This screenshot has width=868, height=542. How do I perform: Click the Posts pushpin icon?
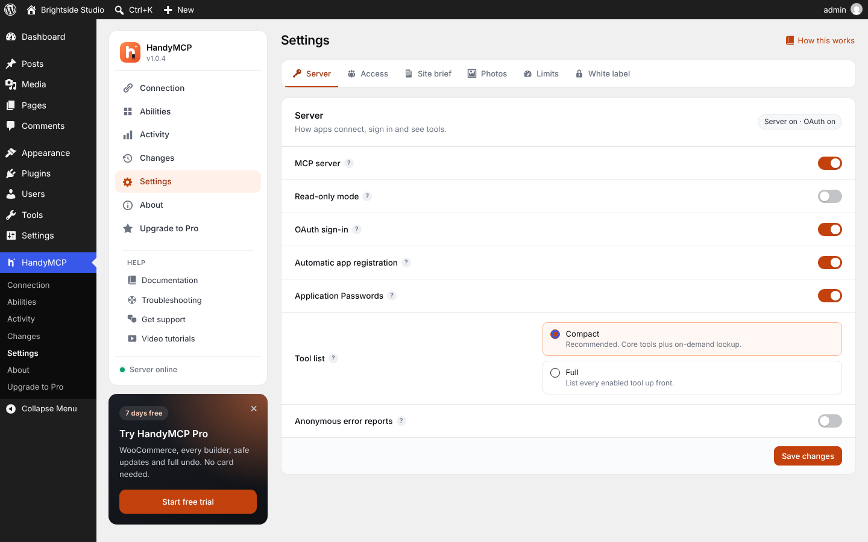[x=11, y=64]
